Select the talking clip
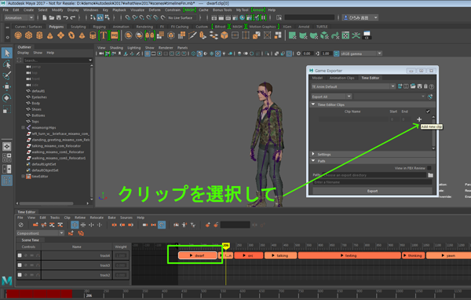The image size is (471, 300). coord(280,255)
